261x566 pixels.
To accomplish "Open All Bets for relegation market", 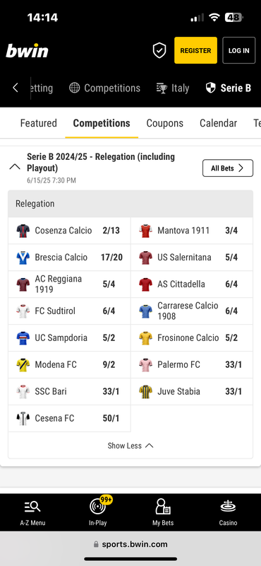I will click(x=228, y=168).
